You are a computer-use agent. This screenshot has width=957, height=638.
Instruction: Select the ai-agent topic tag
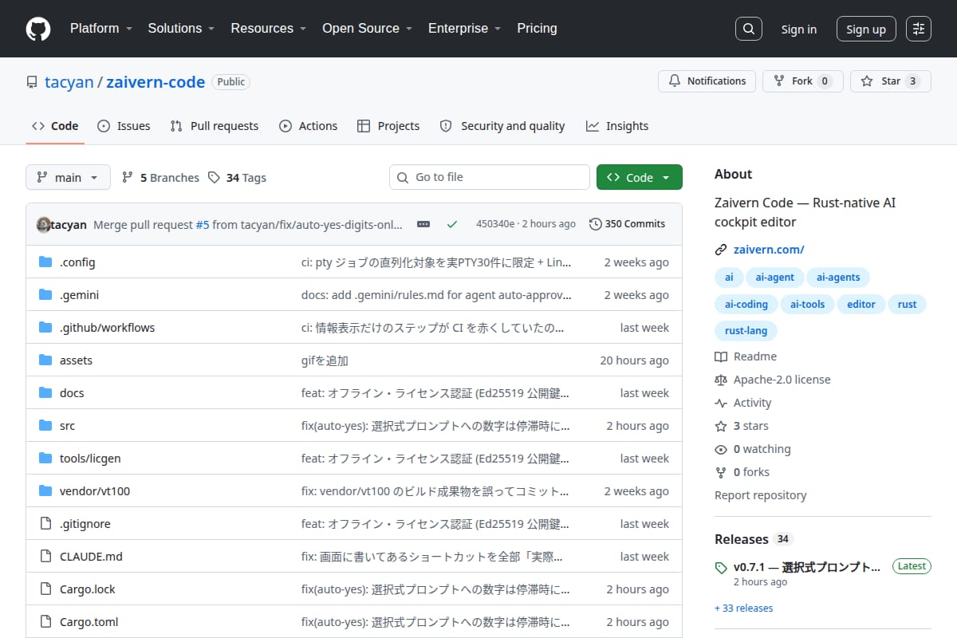coord(774,278)
